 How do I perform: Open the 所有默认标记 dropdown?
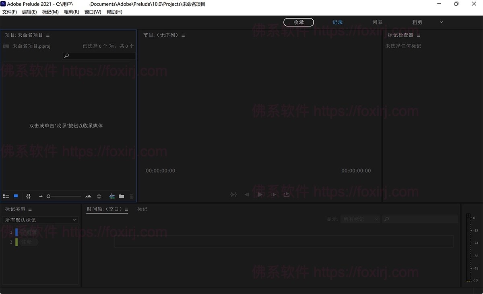click(x=40, y=220)
